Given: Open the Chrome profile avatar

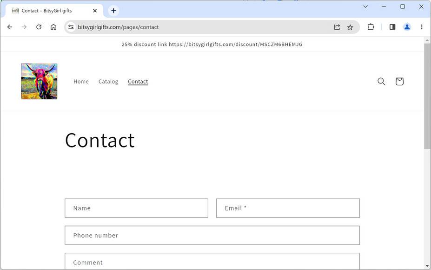Looking at the screenshot, I should pos(407,27).
